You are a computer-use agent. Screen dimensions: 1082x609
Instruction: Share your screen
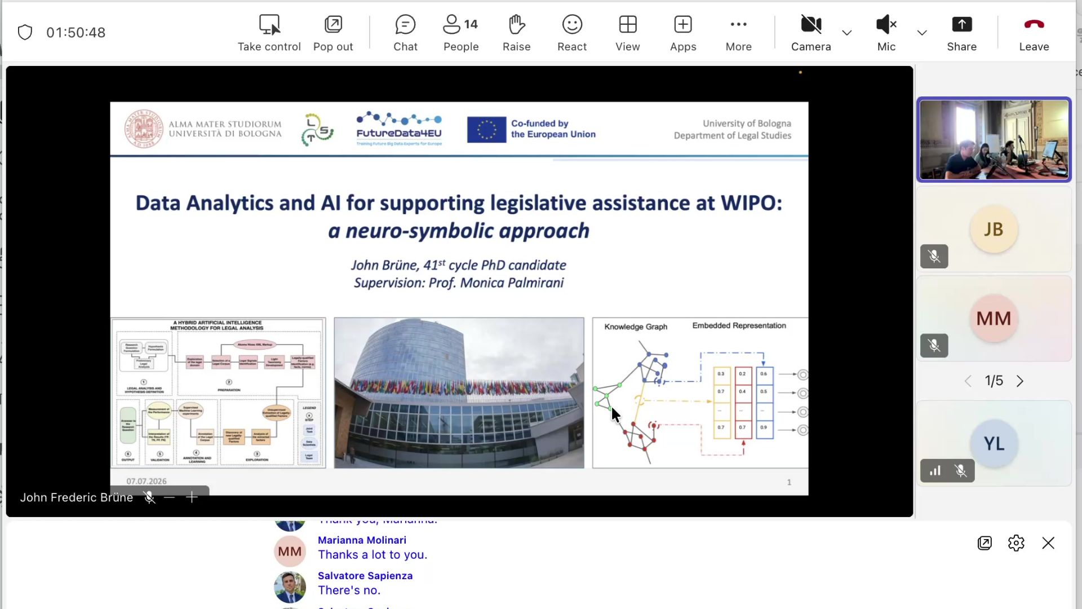[x=961, y=33]
